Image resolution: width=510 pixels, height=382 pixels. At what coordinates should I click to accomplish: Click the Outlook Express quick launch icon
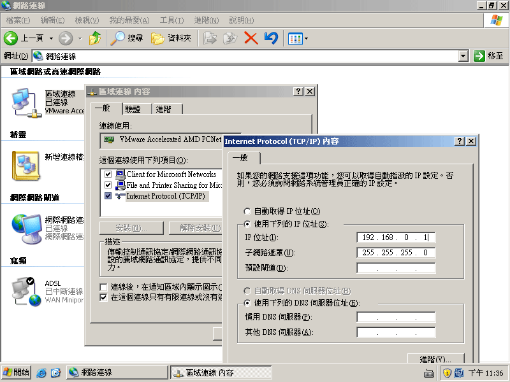55,372
